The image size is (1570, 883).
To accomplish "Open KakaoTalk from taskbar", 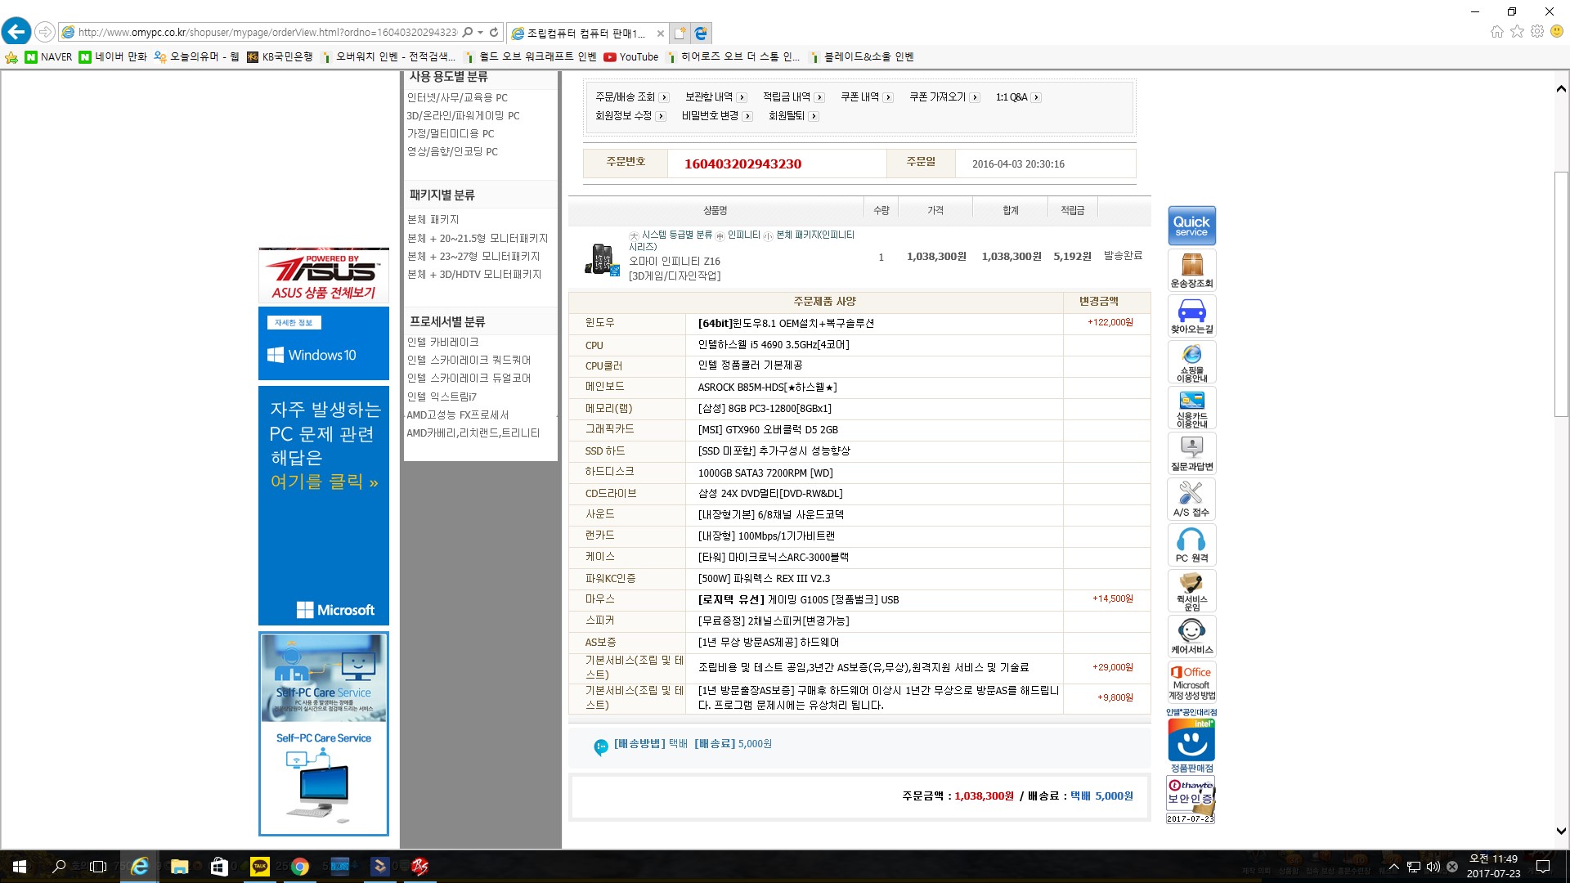I will point(260,867).
